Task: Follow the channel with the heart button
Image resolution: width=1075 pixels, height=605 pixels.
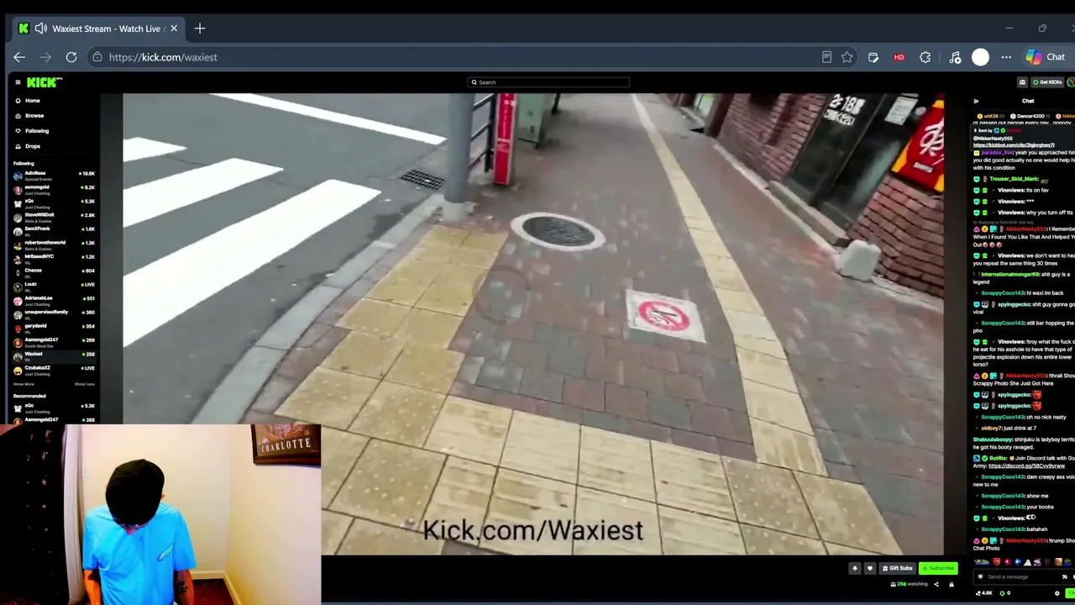Action: (x=870, y=569)
